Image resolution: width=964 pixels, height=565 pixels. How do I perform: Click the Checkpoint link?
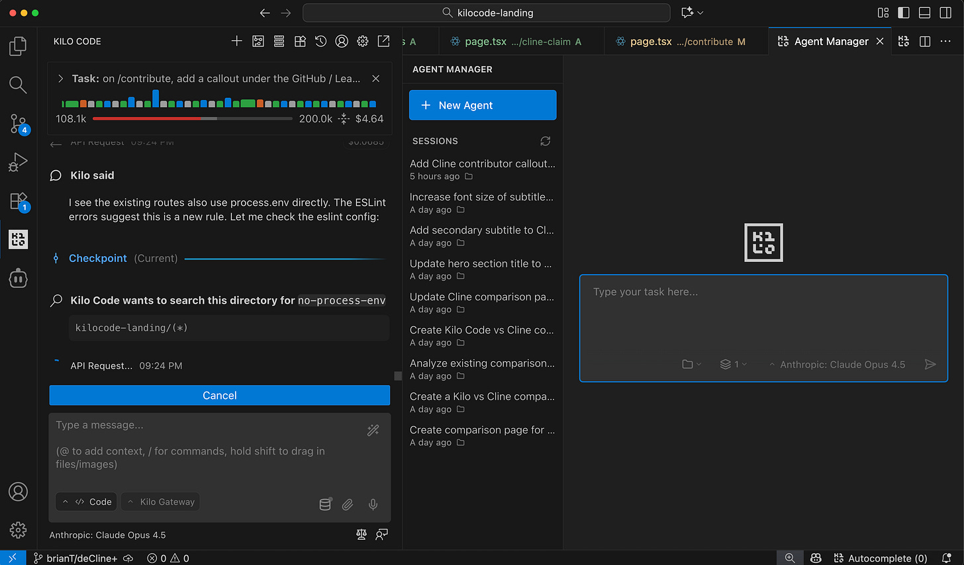pyautogui.click(x=97, y=258)
